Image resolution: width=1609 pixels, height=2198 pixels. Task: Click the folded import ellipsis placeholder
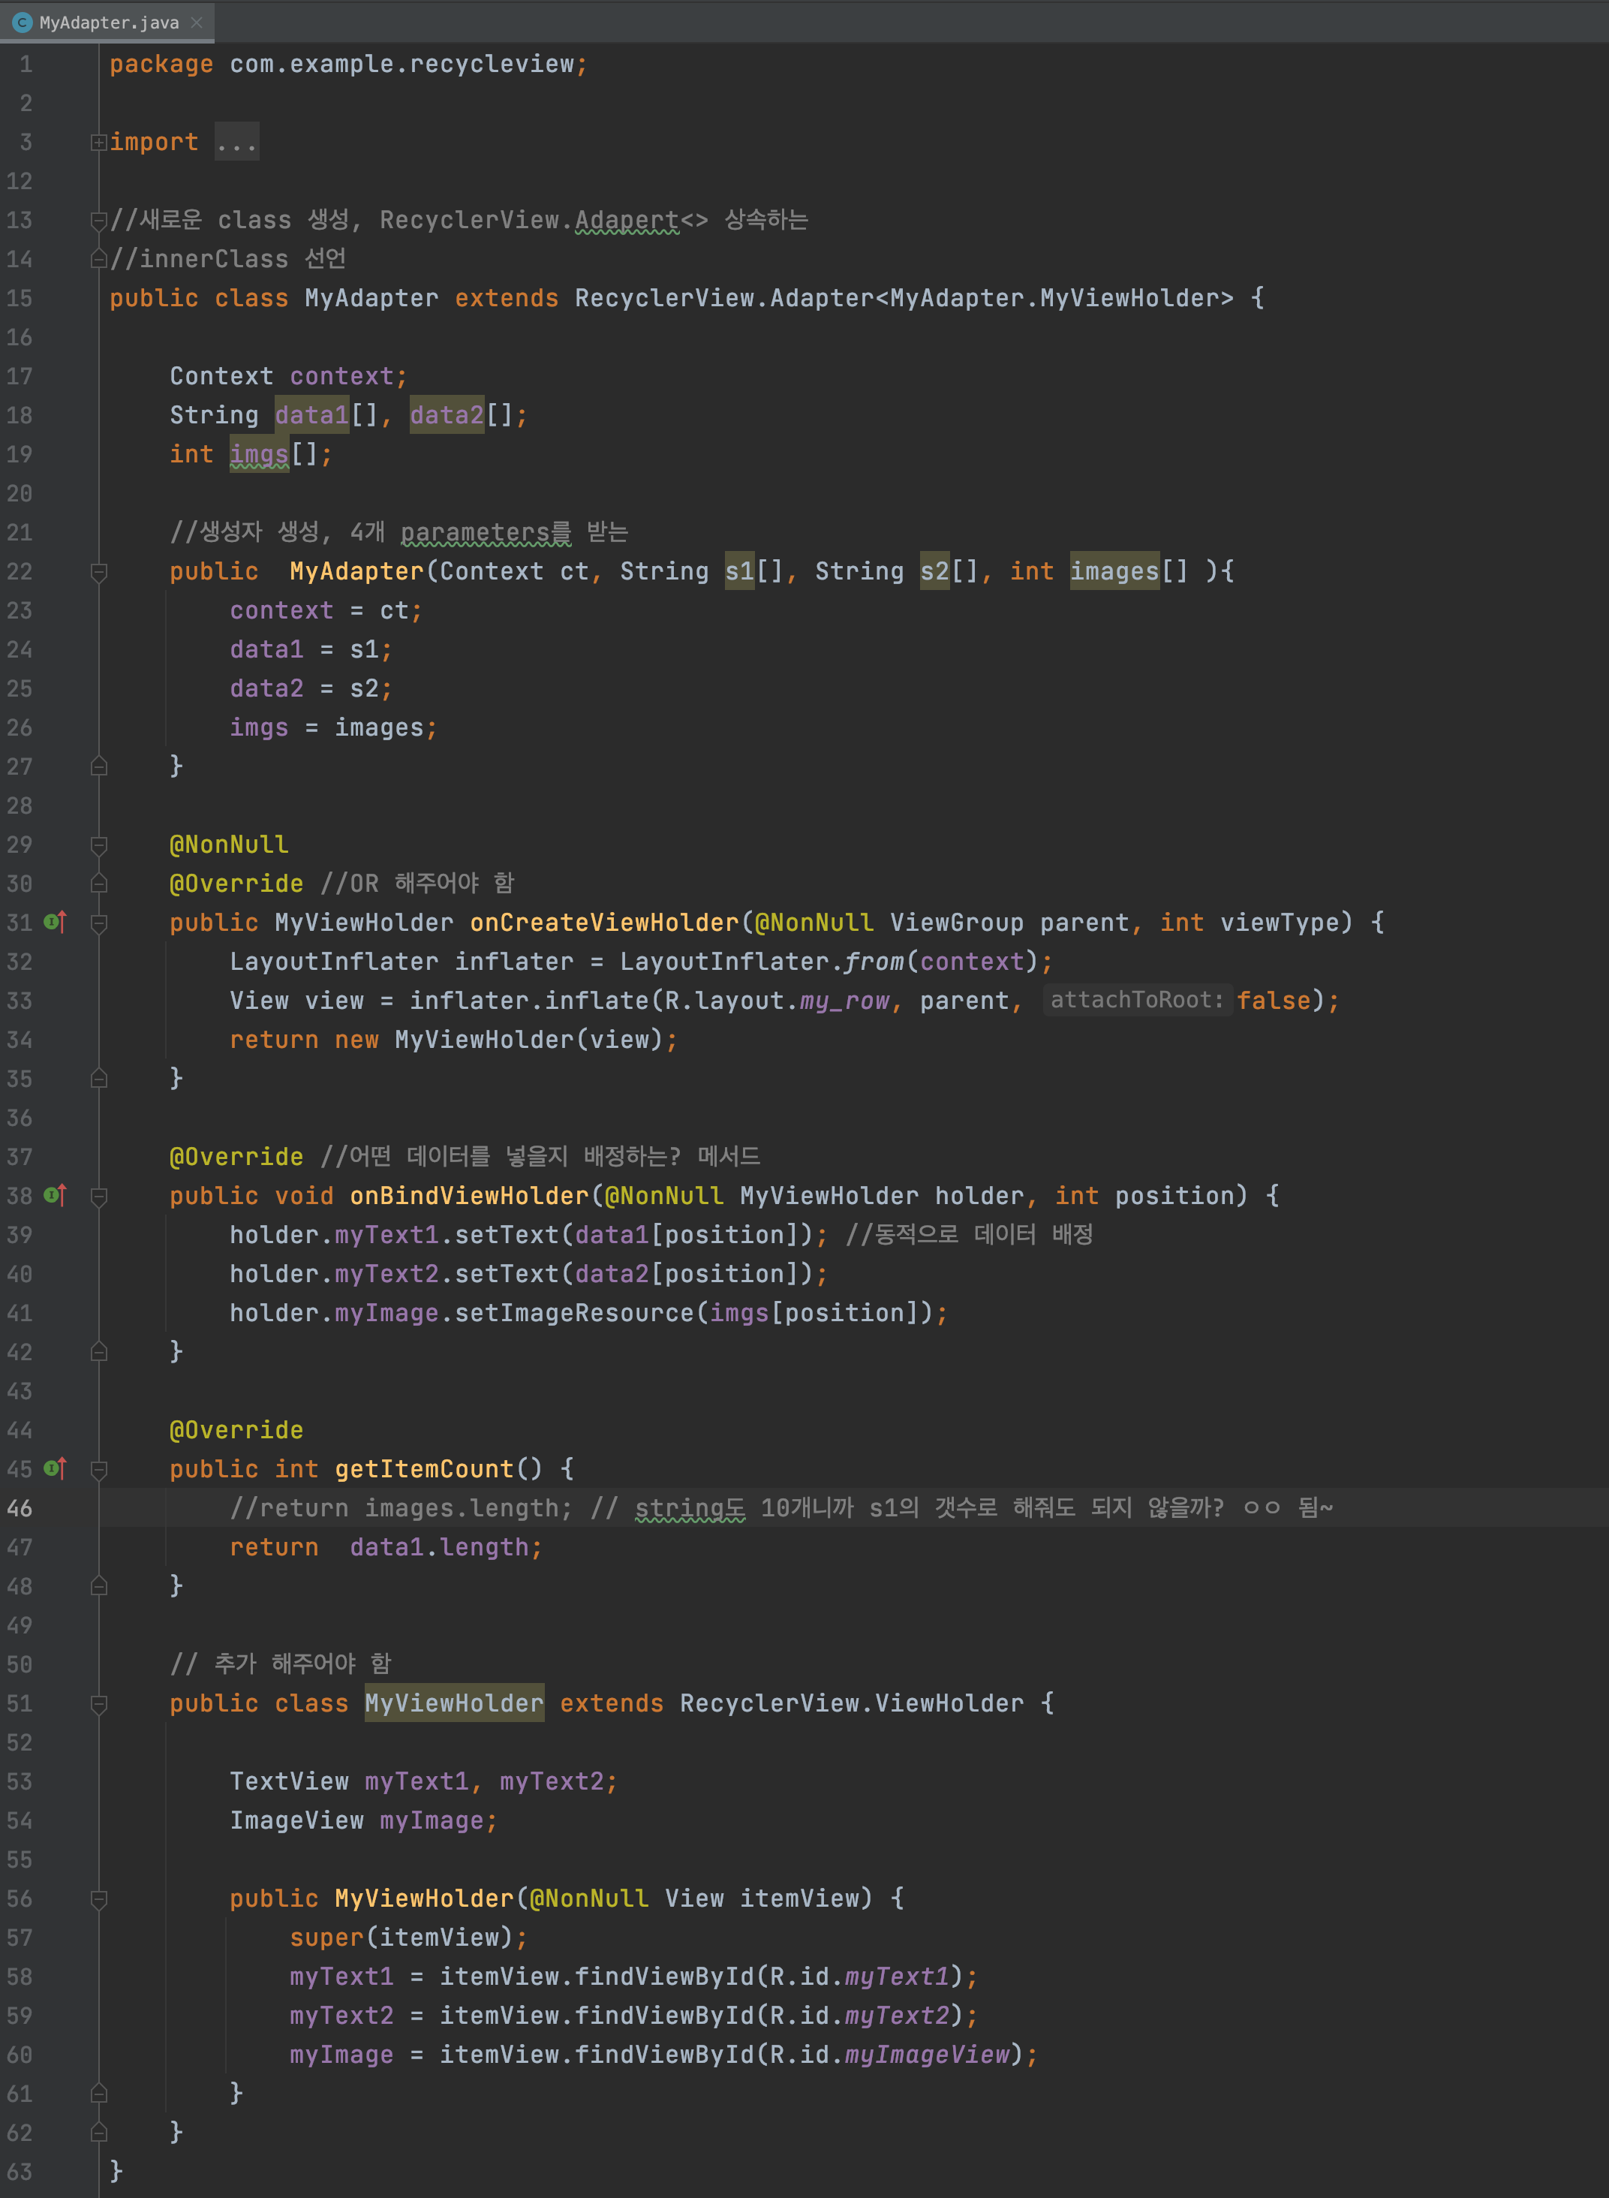(236, 142)
